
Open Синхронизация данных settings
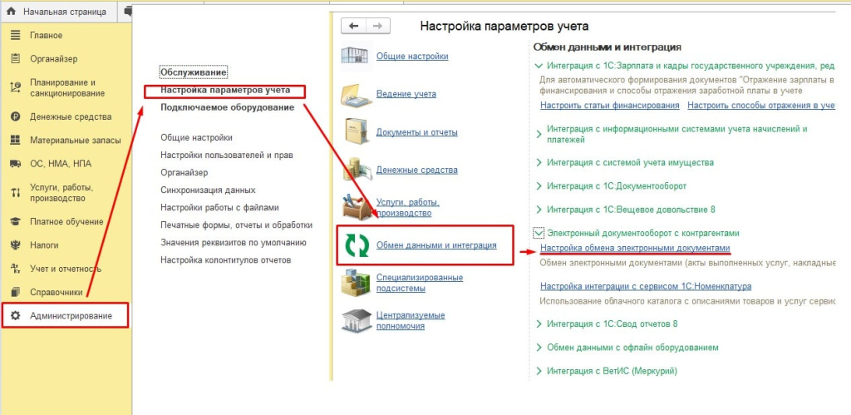point(208,190)
